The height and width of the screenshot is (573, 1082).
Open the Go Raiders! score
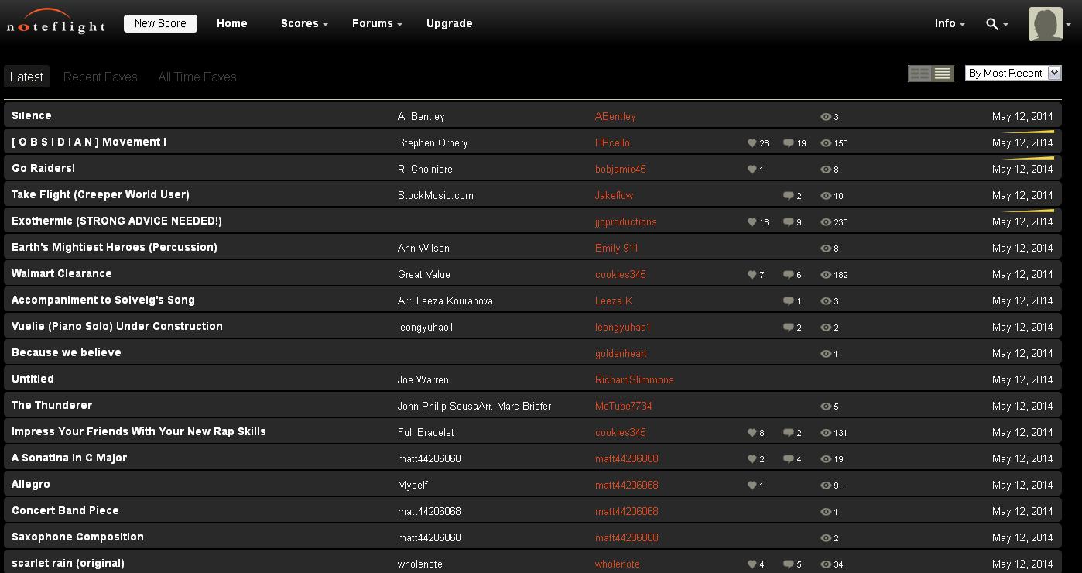[x=43, y=169]
